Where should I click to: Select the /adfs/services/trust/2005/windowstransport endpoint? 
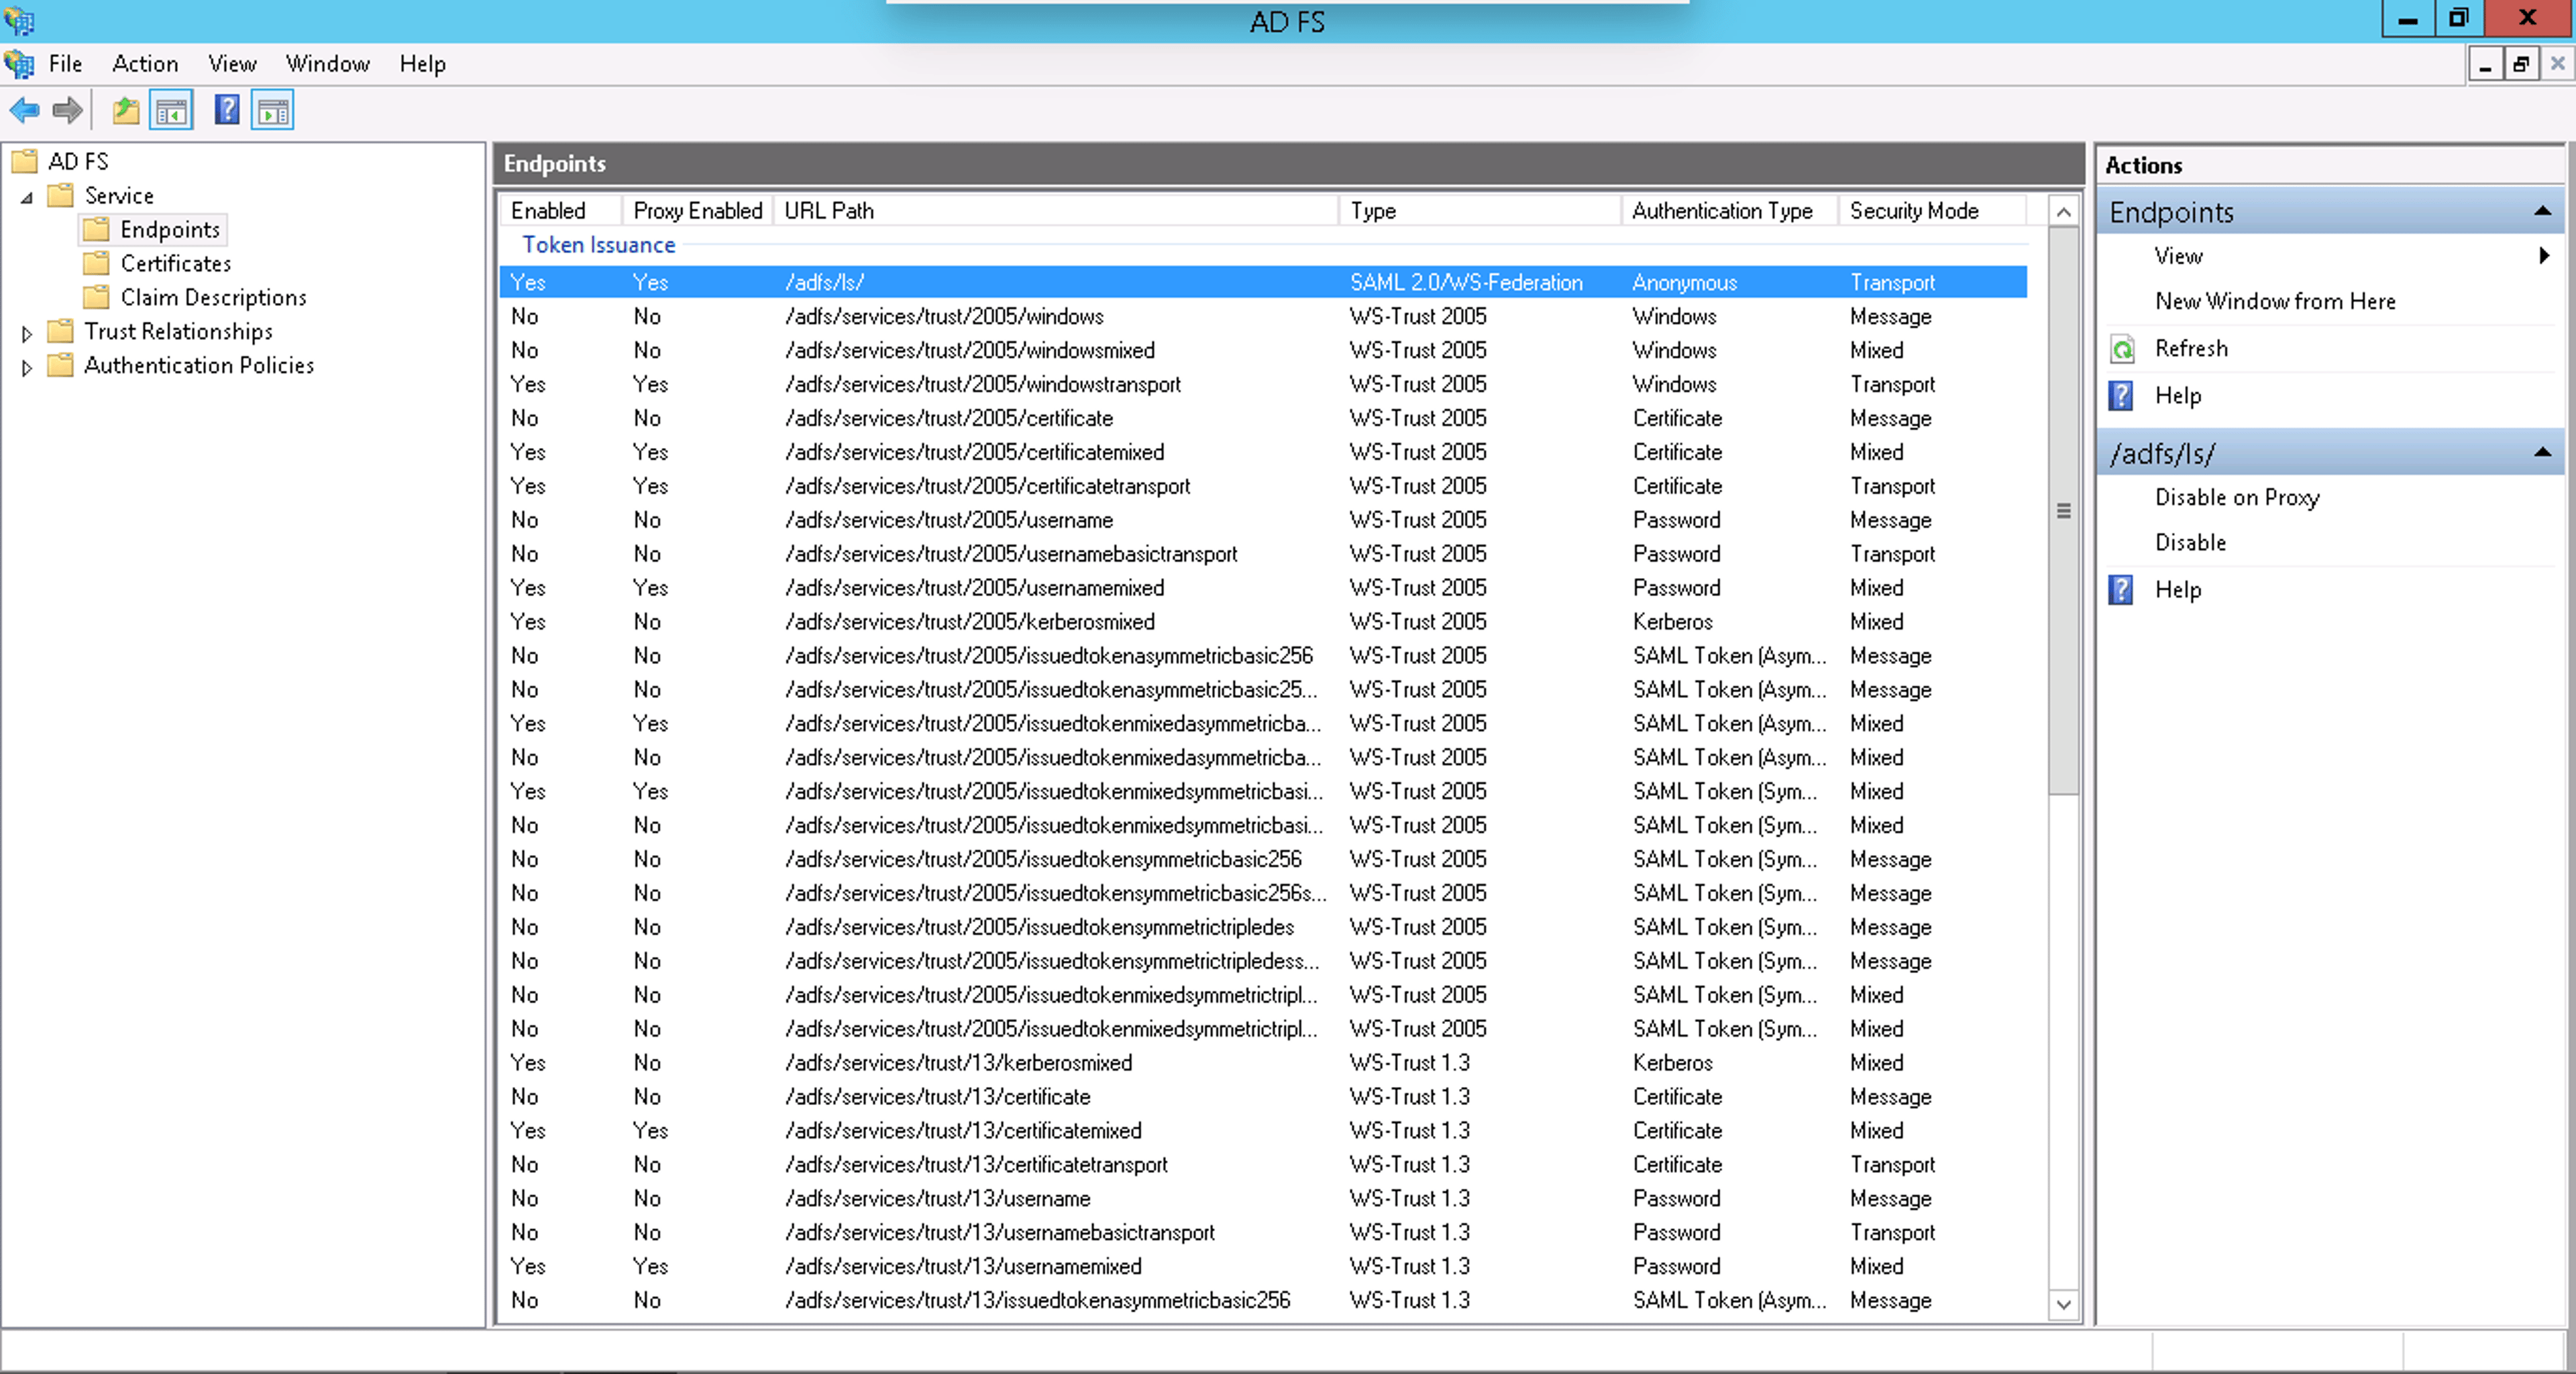pos(1263,385)
